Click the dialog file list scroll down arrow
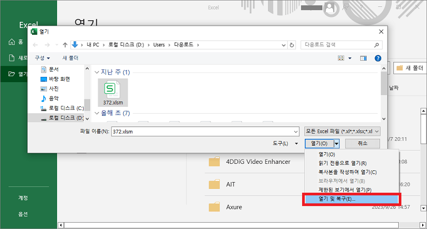 pos(384,119)
